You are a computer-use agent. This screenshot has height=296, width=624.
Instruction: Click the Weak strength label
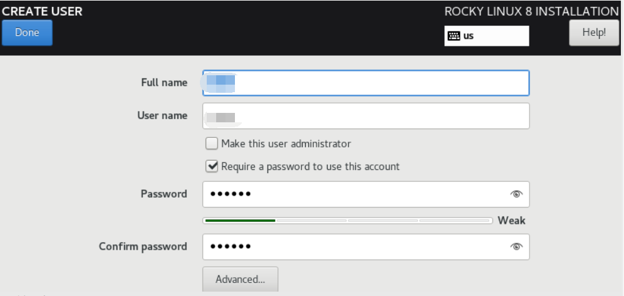pos(511,220)
